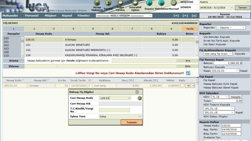The image size is (251, 141).
Task: Click the minus icon on the Kanepe row
Action: (193, 86)
